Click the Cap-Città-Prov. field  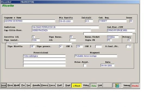(61, 30)
